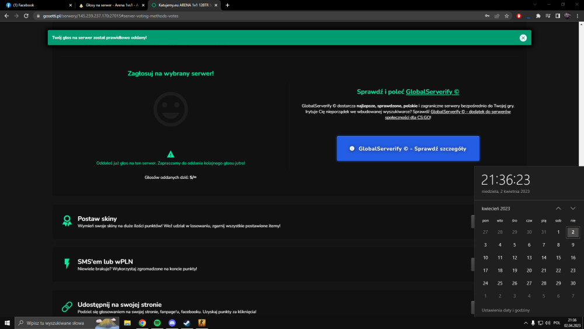Click the share page icon
The height and width of the screenshot is (329, 584).
click(x=497, y=16)
